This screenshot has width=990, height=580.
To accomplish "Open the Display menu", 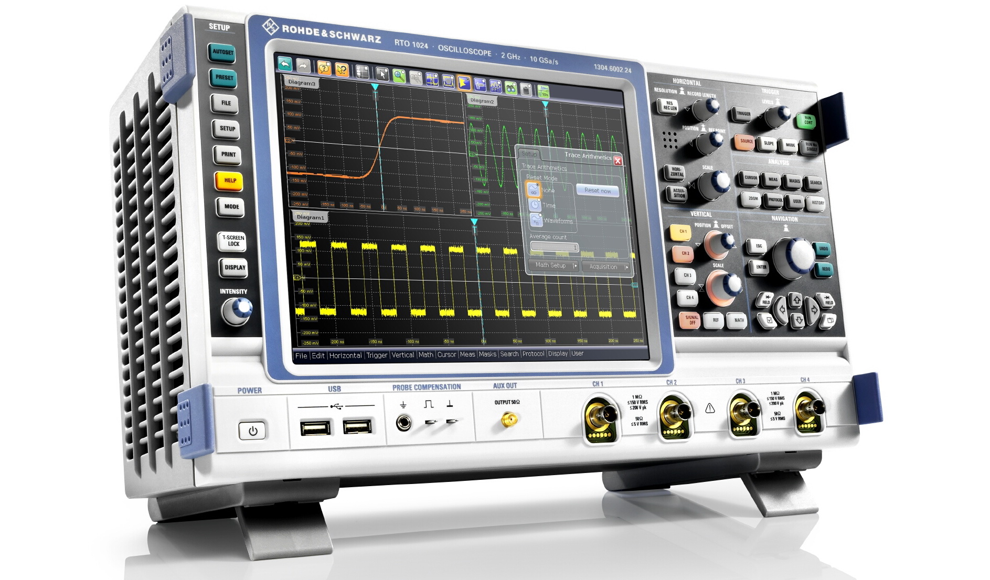I will [558, 353].
